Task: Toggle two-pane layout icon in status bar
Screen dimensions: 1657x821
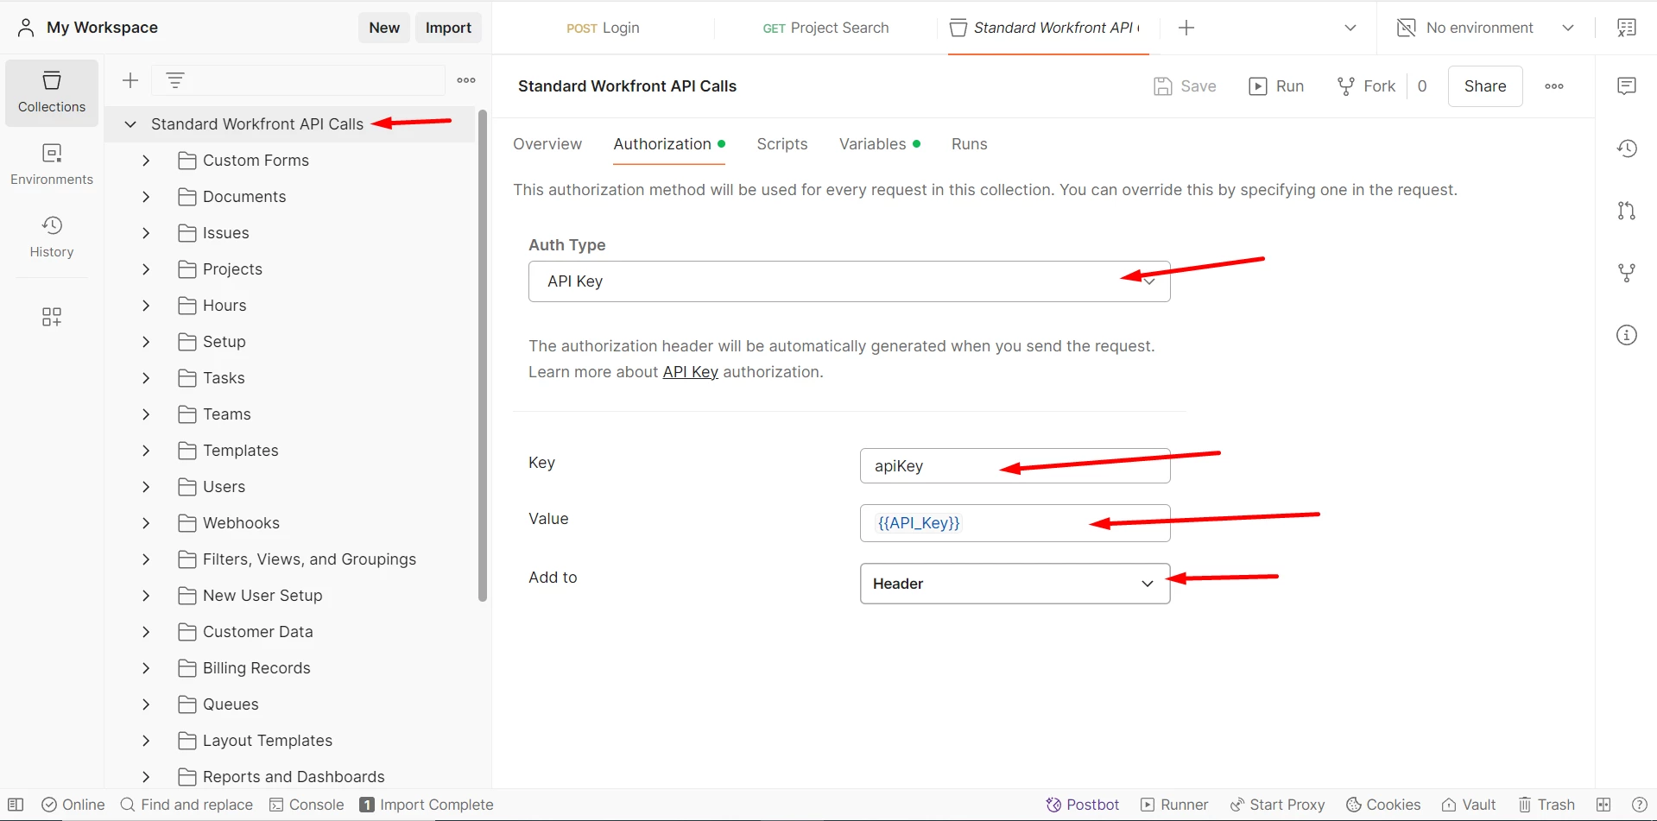Action: (1603, 805)
